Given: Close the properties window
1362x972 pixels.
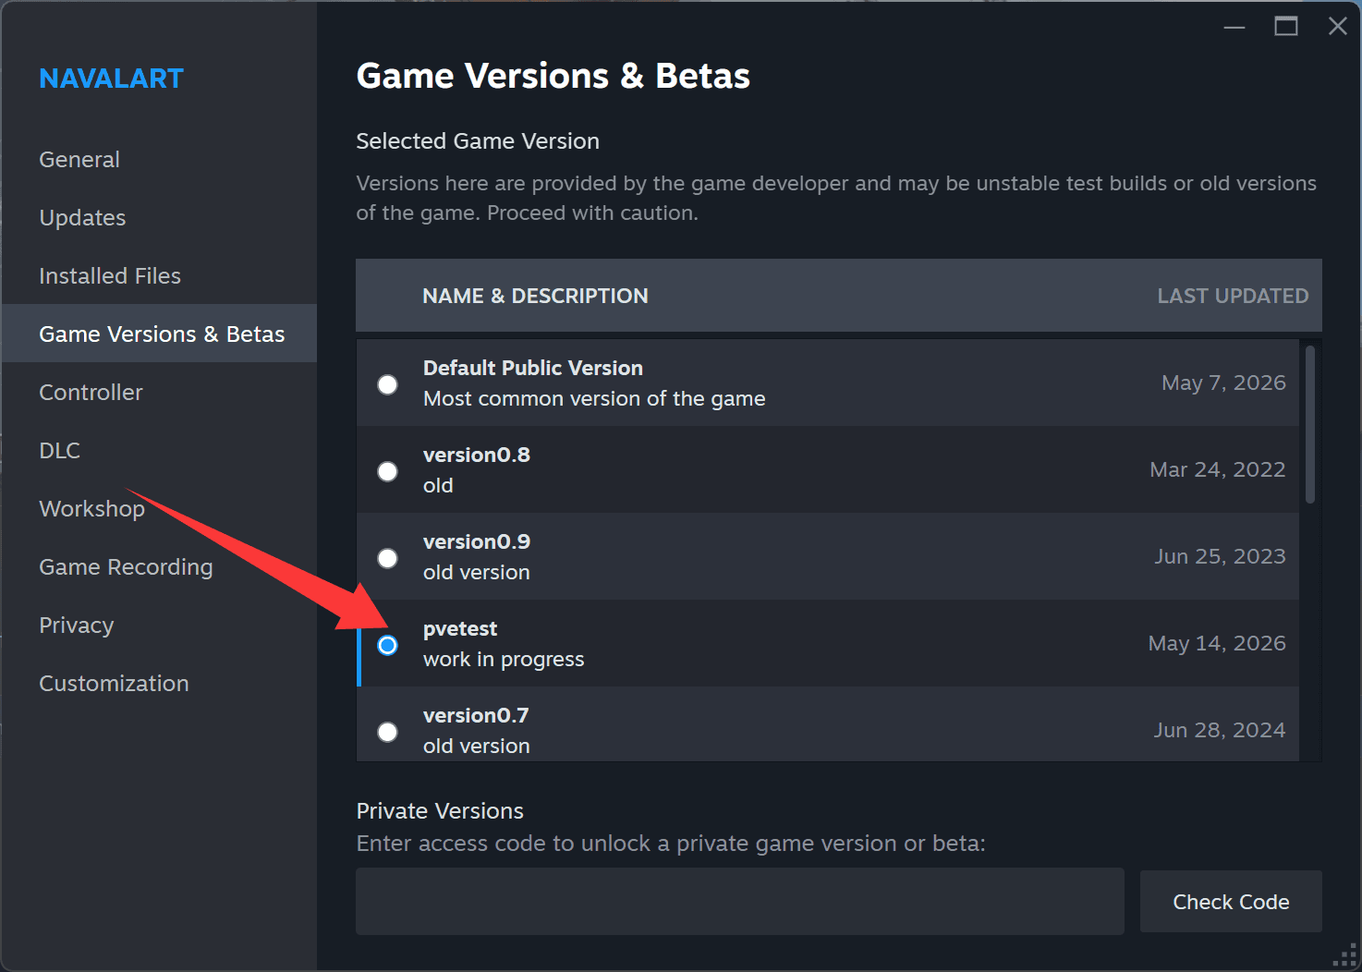Looking at the screenshot, I should pyautogui.click(x=1337, y=27).
